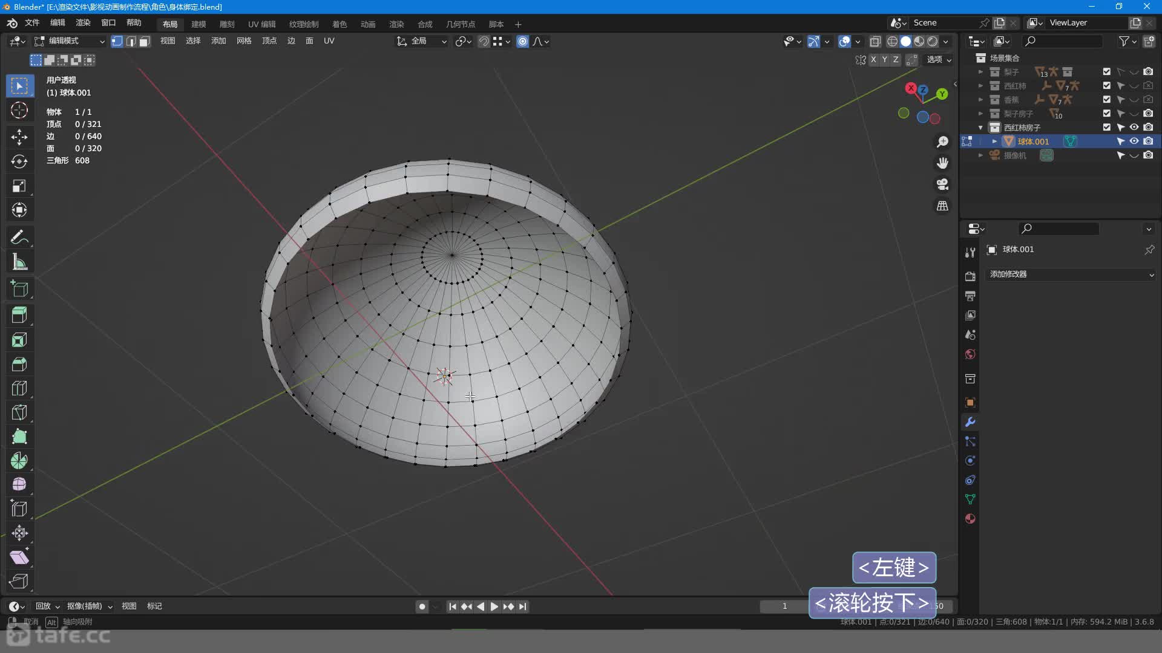
Task: Select the Extrude Region tool
Action: tap(19, 314)
